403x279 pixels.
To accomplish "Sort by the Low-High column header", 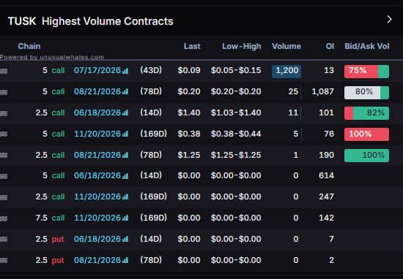I will (242, 46).
